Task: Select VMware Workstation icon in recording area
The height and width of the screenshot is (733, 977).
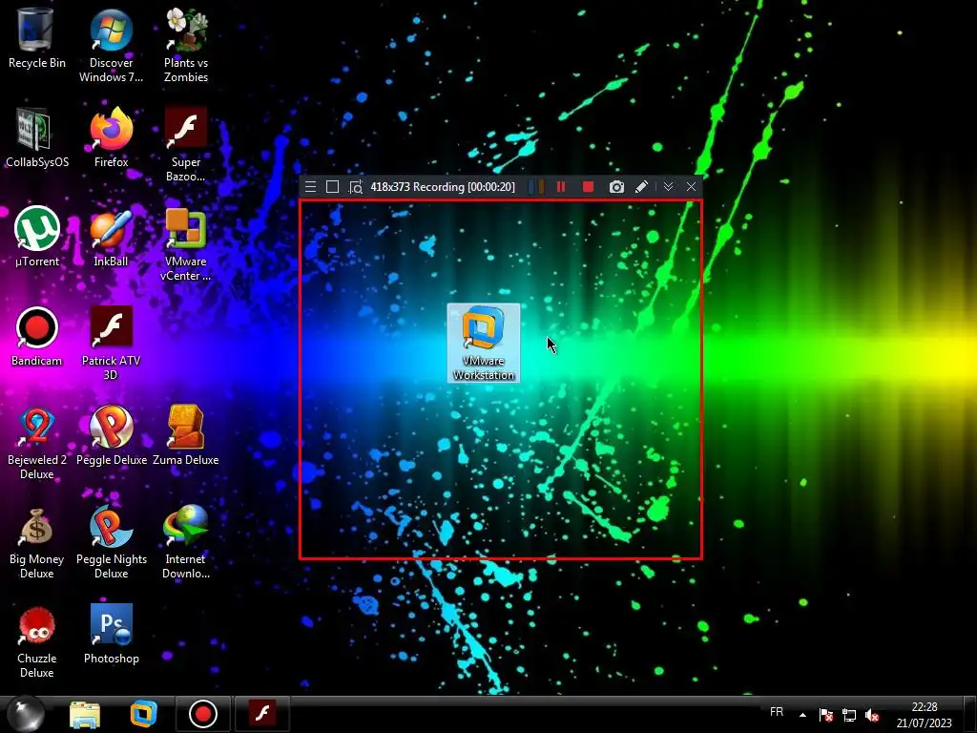Action: (x=484, y=343)
